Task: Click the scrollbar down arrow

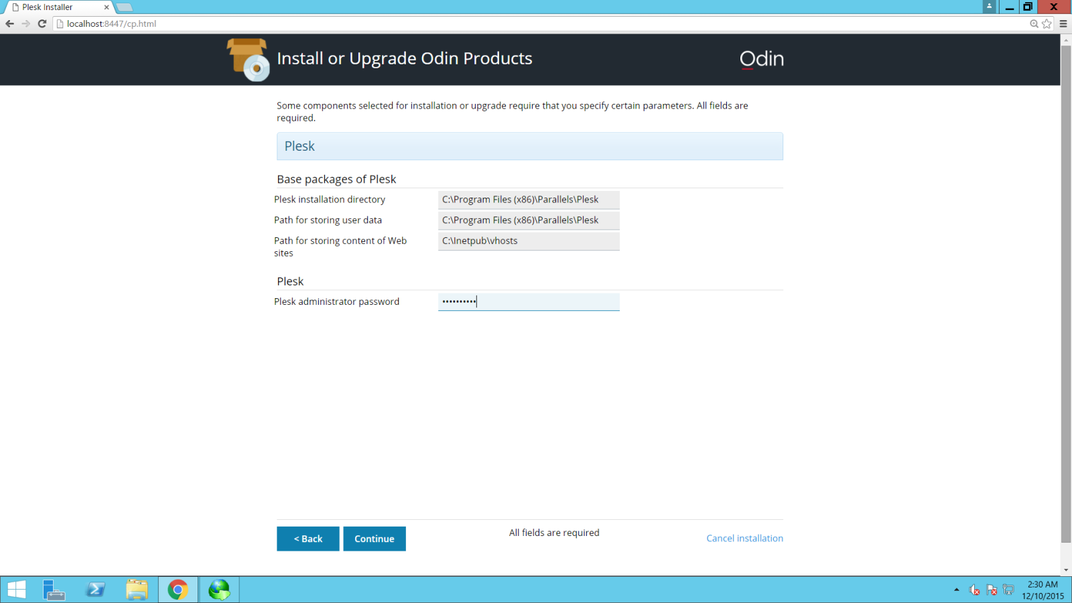Action: point(1066,570)
